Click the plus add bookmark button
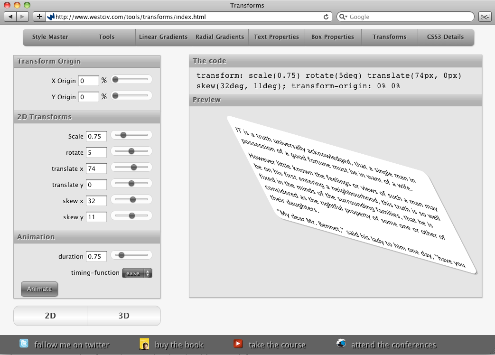Image resolution: width=495 pixels, height=355 pixels. (39, 17)
